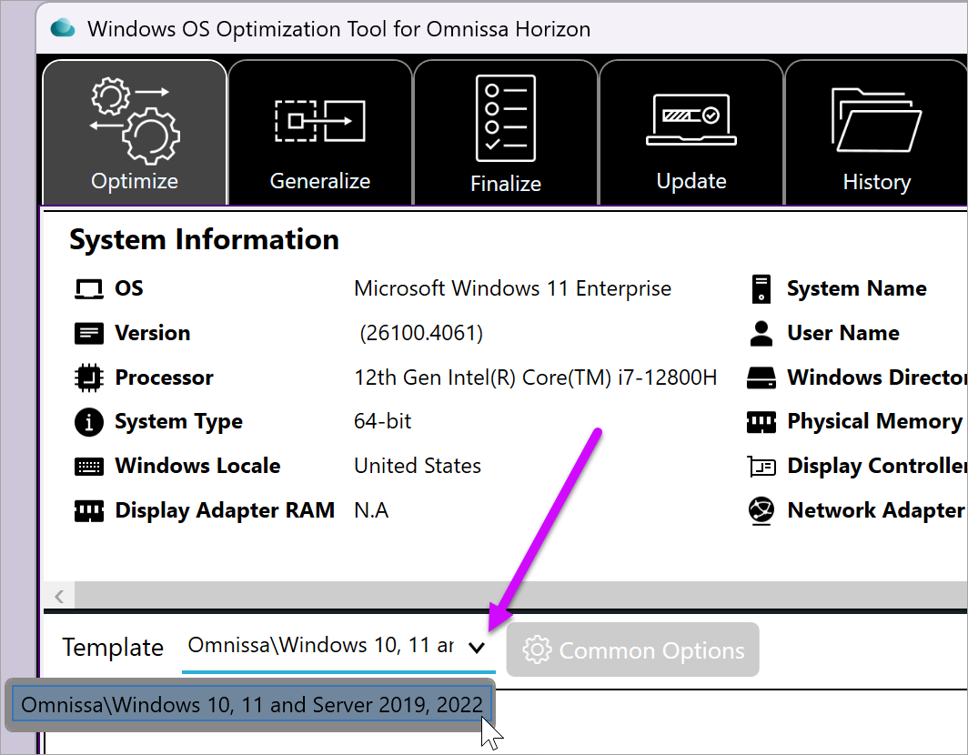This screenshot has width=968, height=755.
Task: Click the Windows Locale keyboard icon
Action: (x=89, y=467)
